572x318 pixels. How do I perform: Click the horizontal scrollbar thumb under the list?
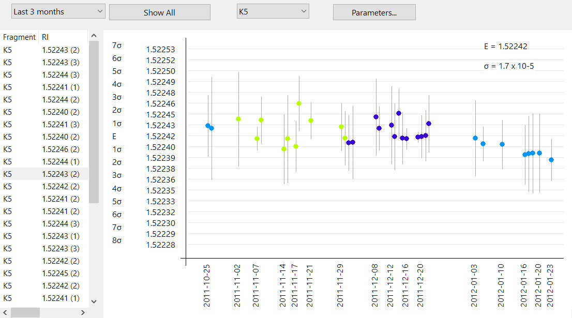pyautogui.click(x=25, y=312)
